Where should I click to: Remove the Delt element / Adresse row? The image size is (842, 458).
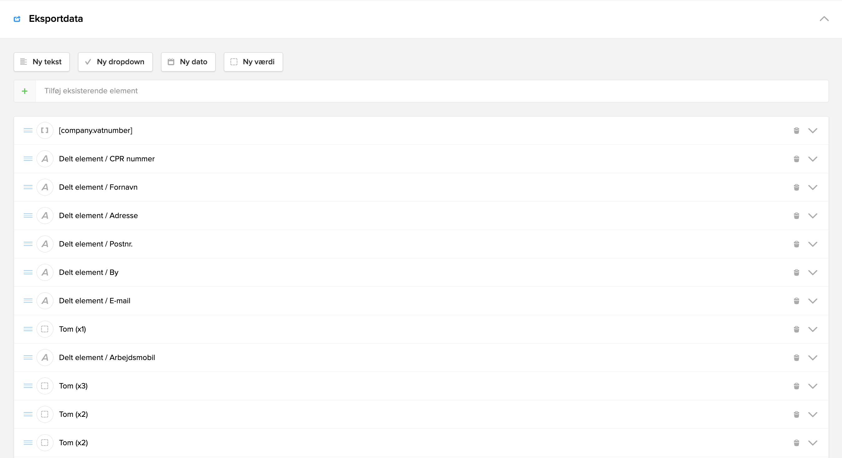(x=796, y=216)
